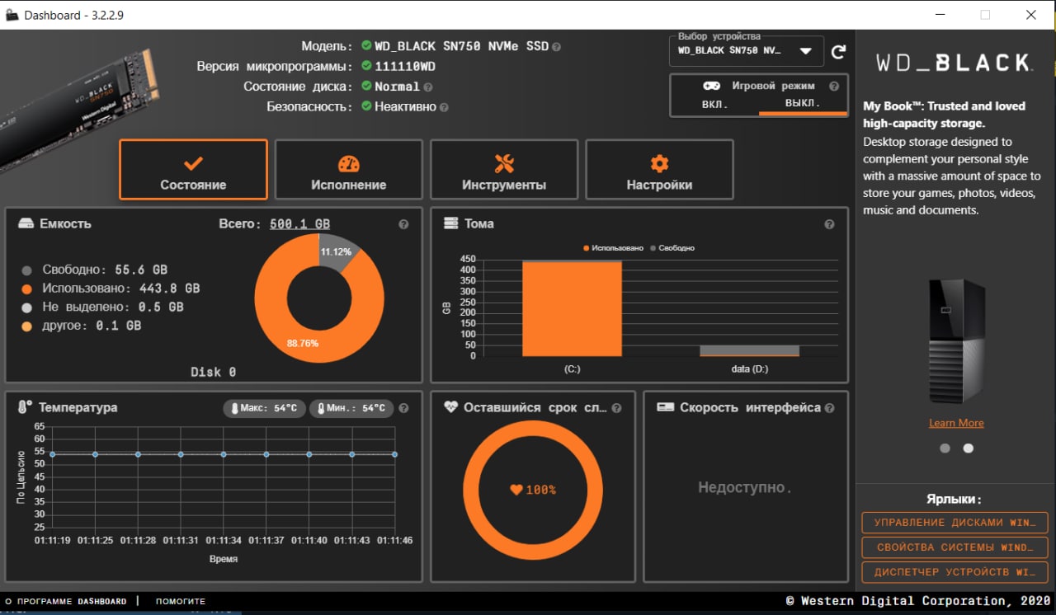Viewport: 1056px width, 615px height.
Task: Click the data (D:) volume bar
Action: point(749,350)
